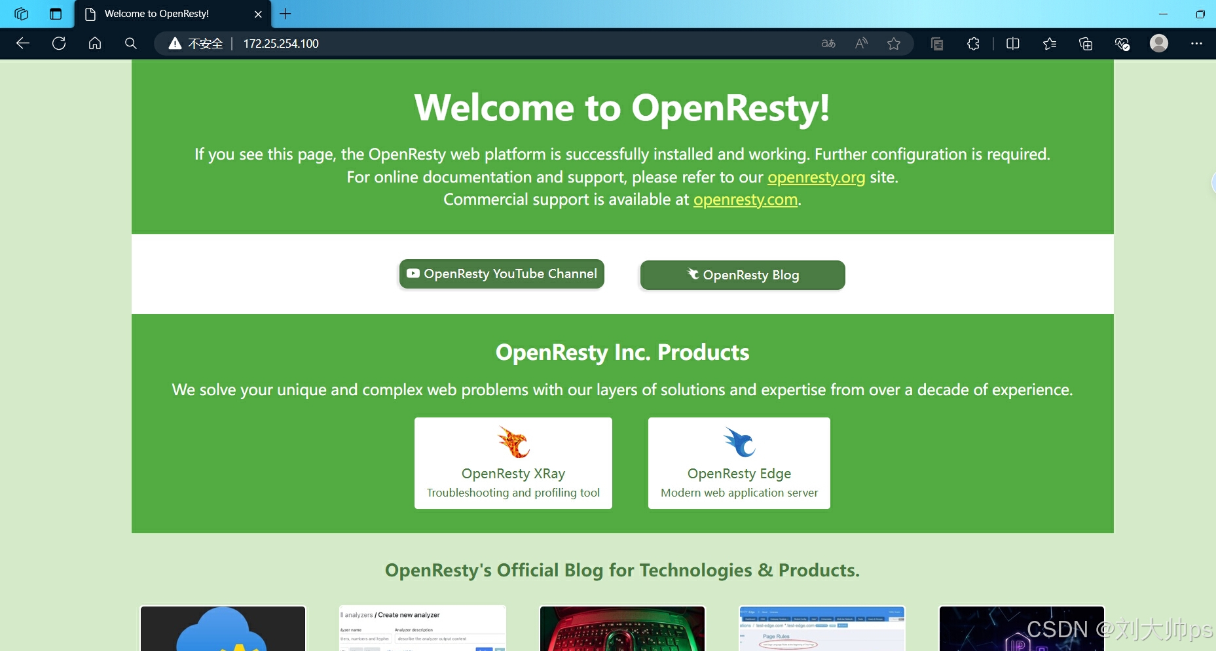The height and width of the screenshot is (651, 1216).
Task: Open the workspaces icon in title bar
Action: point(21,14)
